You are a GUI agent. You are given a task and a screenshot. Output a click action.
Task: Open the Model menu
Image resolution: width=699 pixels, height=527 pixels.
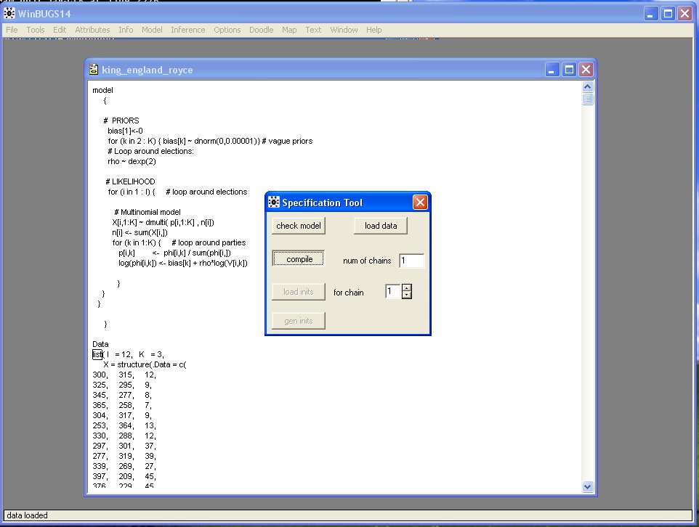tap(152, 30)
